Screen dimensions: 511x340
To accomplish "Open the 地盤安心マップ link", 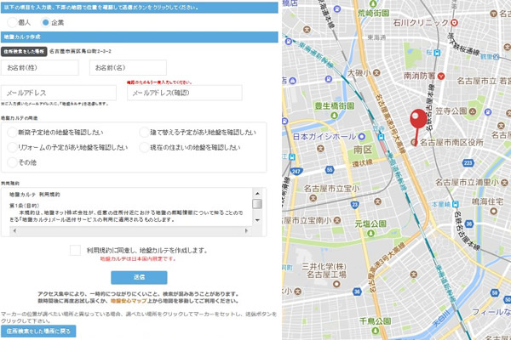I will [129, 301].
